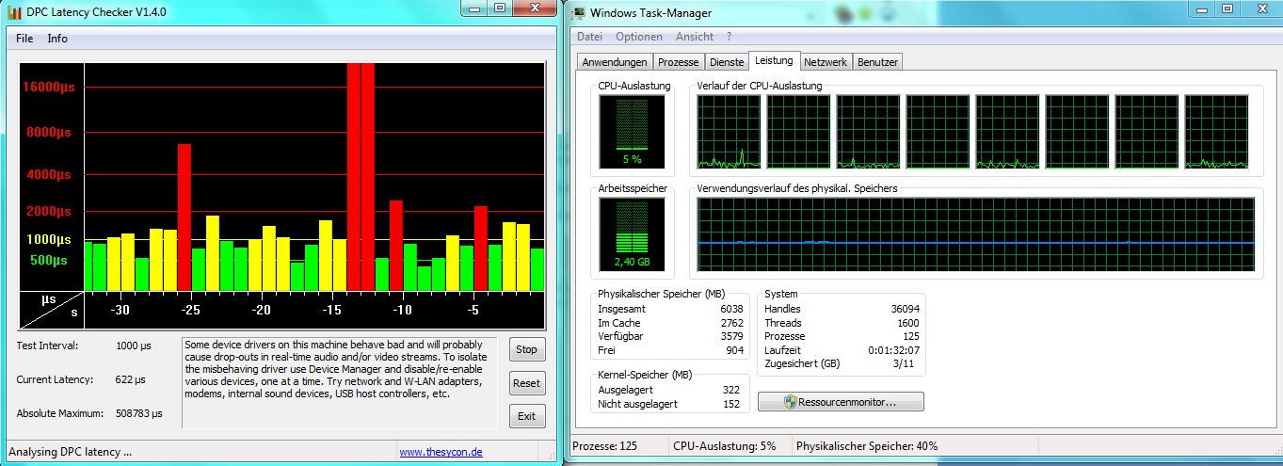Click status bar entry CPU-Auslastung: 5%
Screen dimensions: 1283x466
click(x=725, y=446)
